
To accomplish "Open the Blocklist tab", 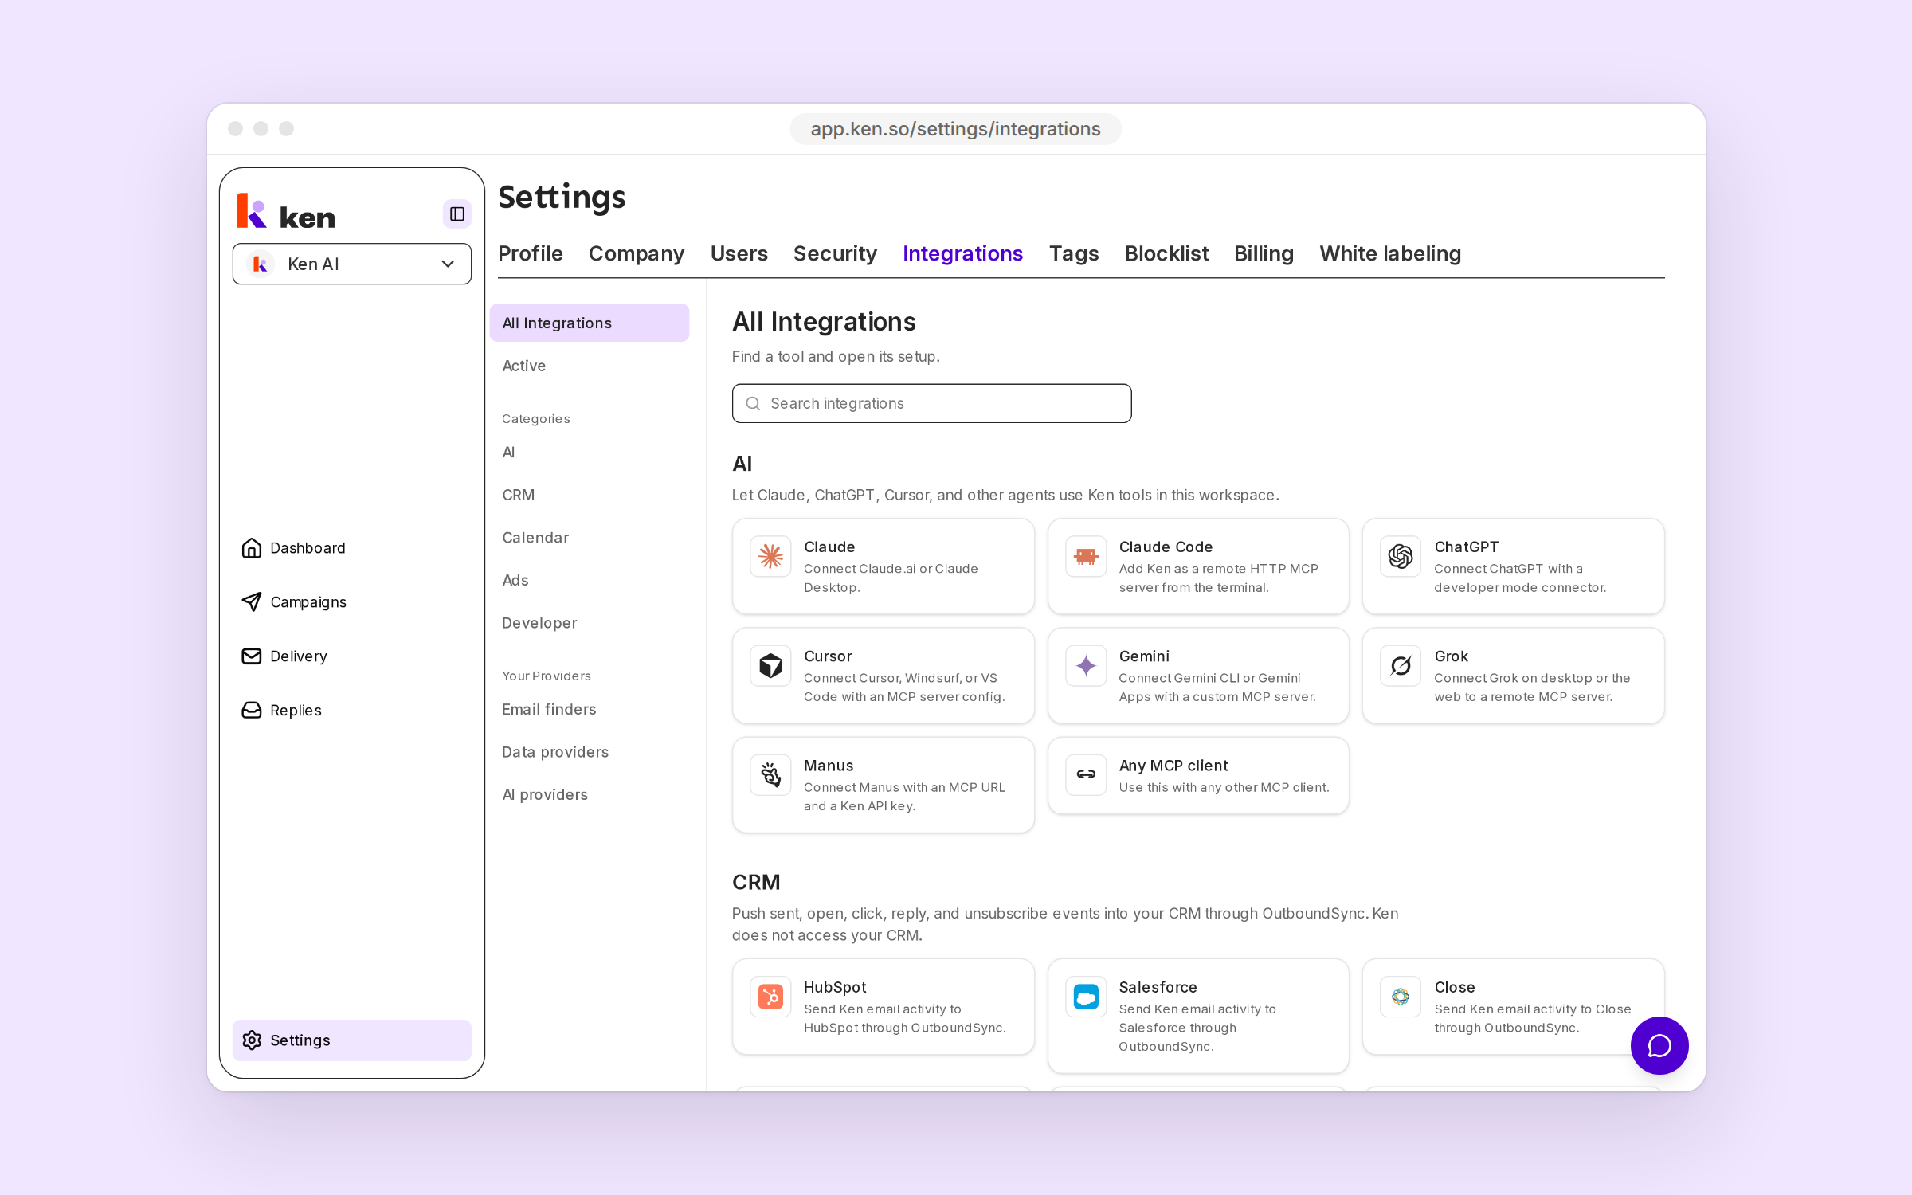I will (x=1166, y=253).
